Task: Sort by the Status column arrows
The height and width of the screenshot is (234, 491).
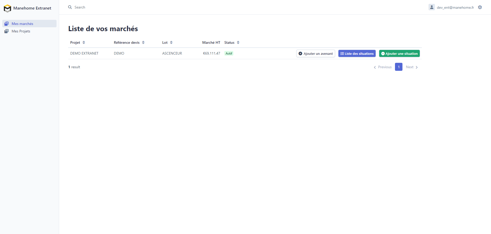Action: coord(238,42)
